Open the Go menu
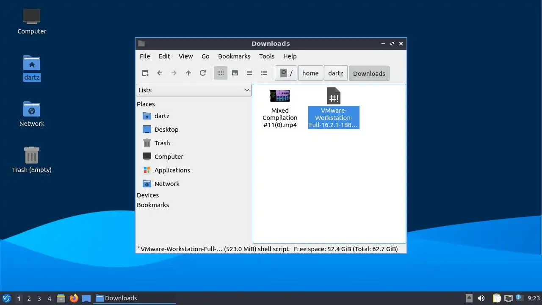Image resolution: width=542 pixels, height=305 pixels. [x=205, y=56]
